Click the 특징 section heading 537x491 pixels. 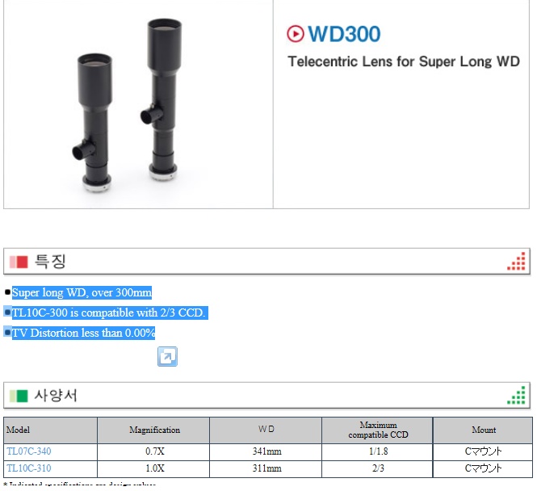point(50,262)
